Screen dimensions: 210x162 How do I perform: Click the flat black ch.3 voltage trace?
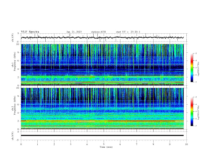[102, 136]
